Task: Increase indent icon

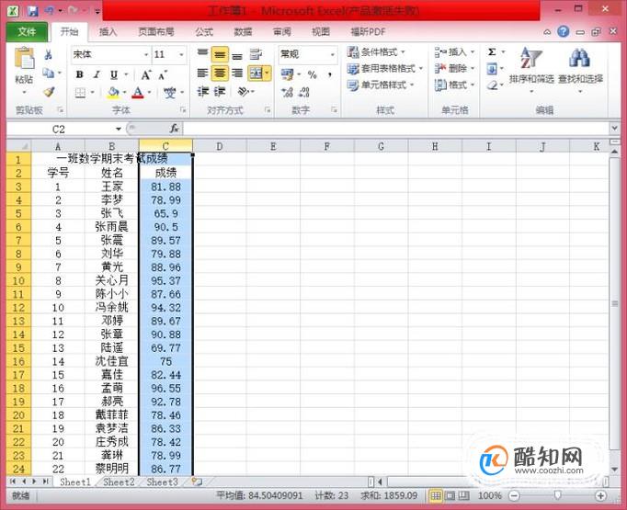Action: pos(220,92)
